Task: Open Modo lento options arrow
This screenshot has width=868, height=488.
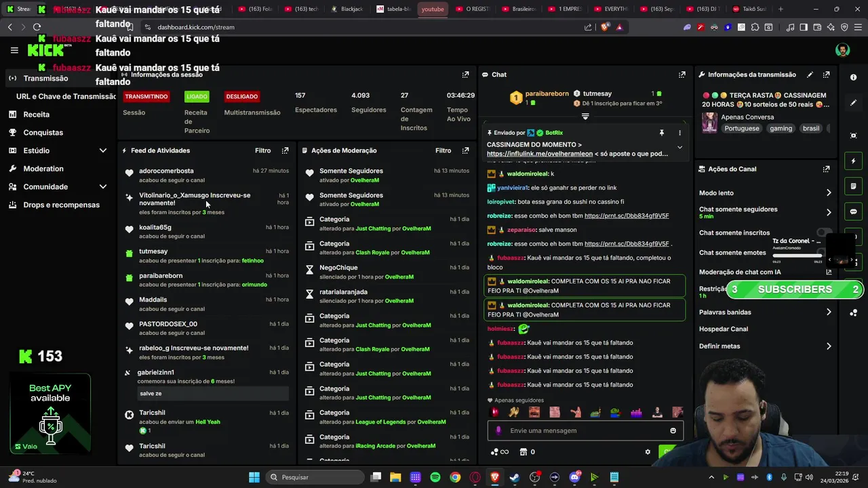Action: [x=828, y=193]
